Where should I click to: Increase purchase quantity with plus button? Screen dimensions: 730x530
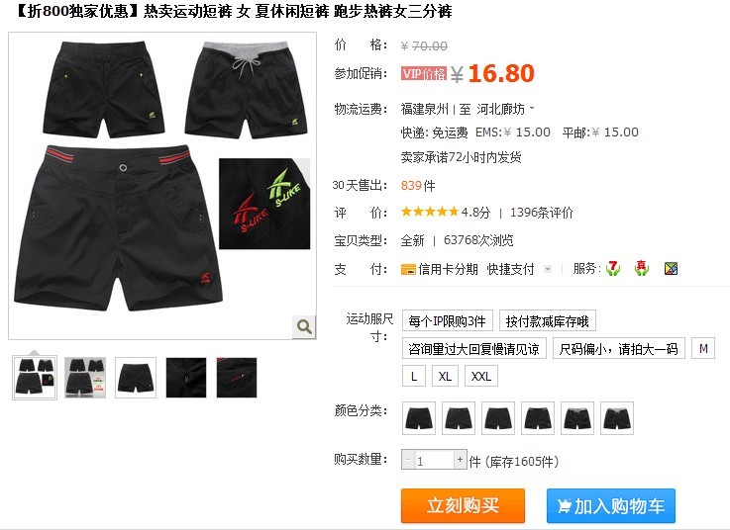tap(460, 460)
